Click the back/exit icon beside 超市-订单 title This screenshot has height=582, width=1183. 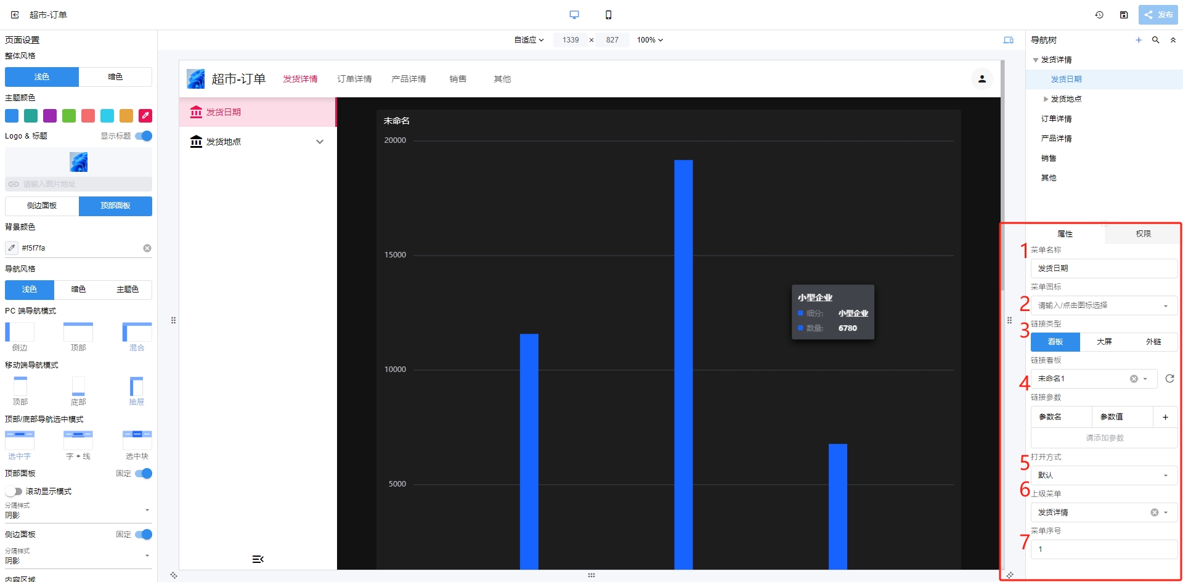15,15
